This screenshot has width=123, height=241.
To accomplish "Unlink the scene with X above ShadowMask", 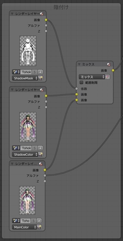I will click(40, 72).
